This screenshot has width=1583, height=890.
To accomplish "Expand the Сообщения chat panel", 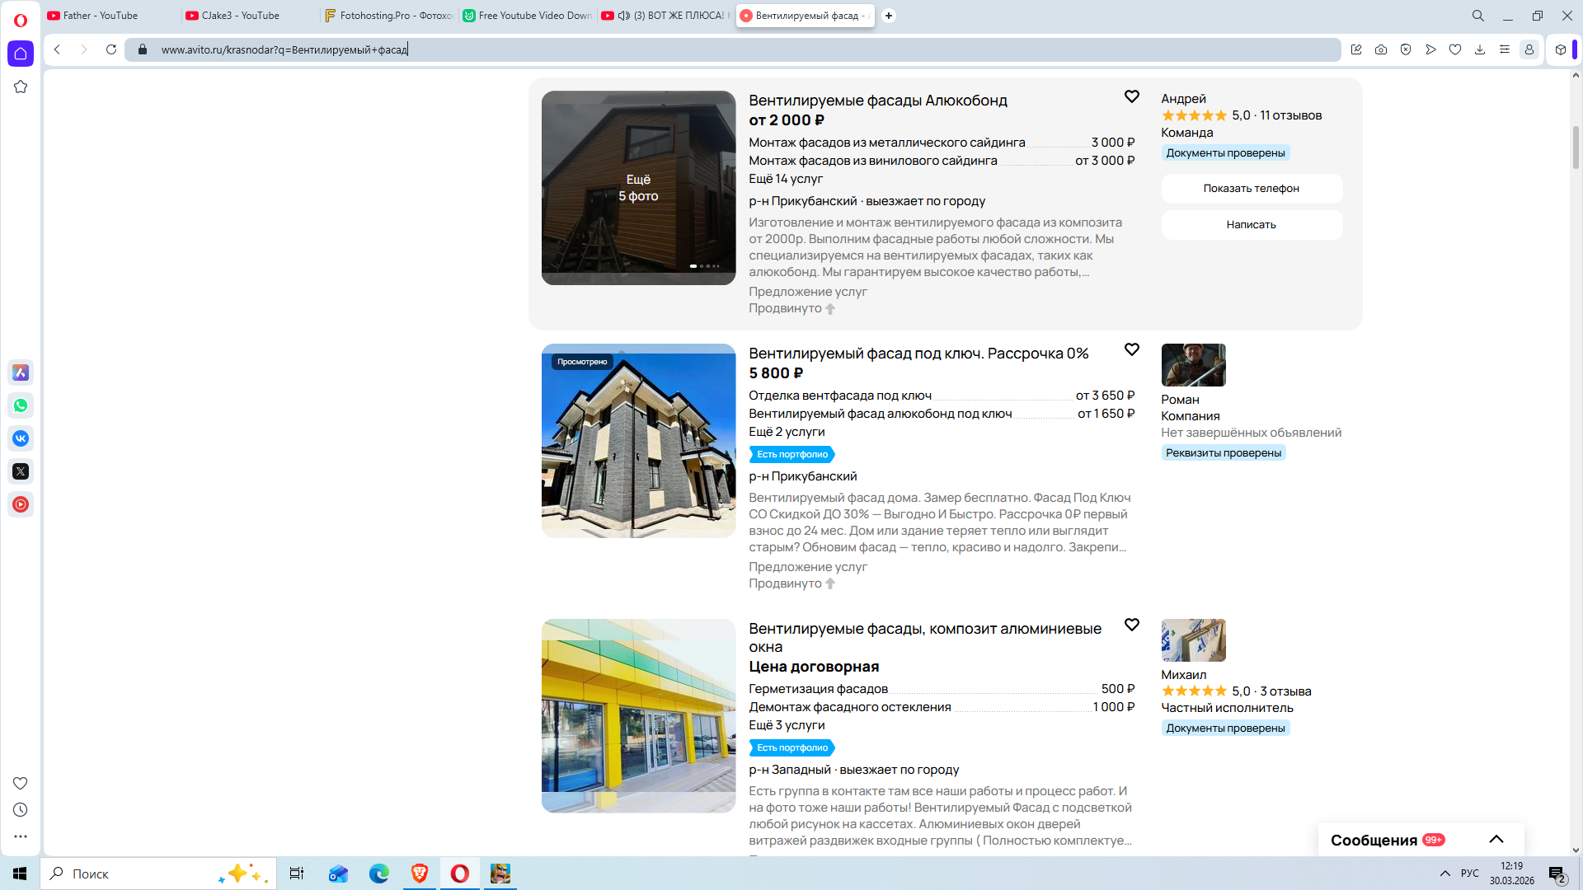I will (x=1496, y=840).
